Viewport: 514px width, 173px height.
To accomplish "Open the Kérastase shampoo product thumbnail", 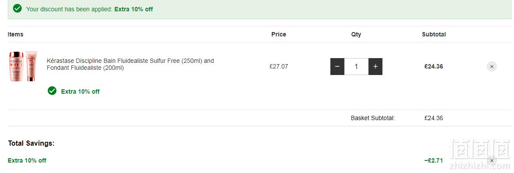I will point(23,66).
